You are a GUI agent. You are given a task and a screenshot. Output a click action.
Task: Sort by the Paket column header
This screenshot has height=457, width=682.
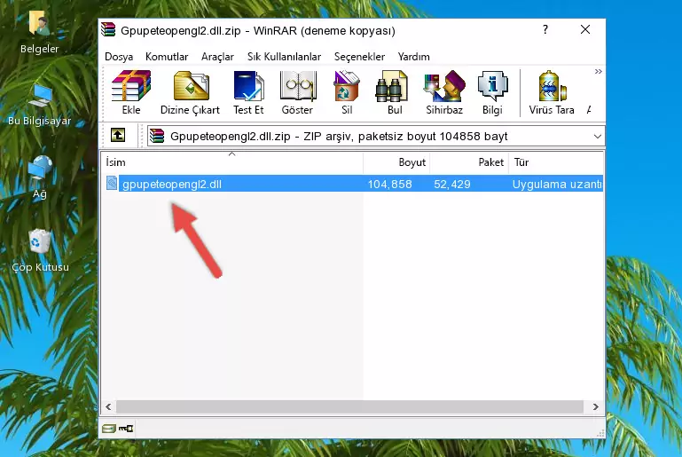[x=469, y=162]
